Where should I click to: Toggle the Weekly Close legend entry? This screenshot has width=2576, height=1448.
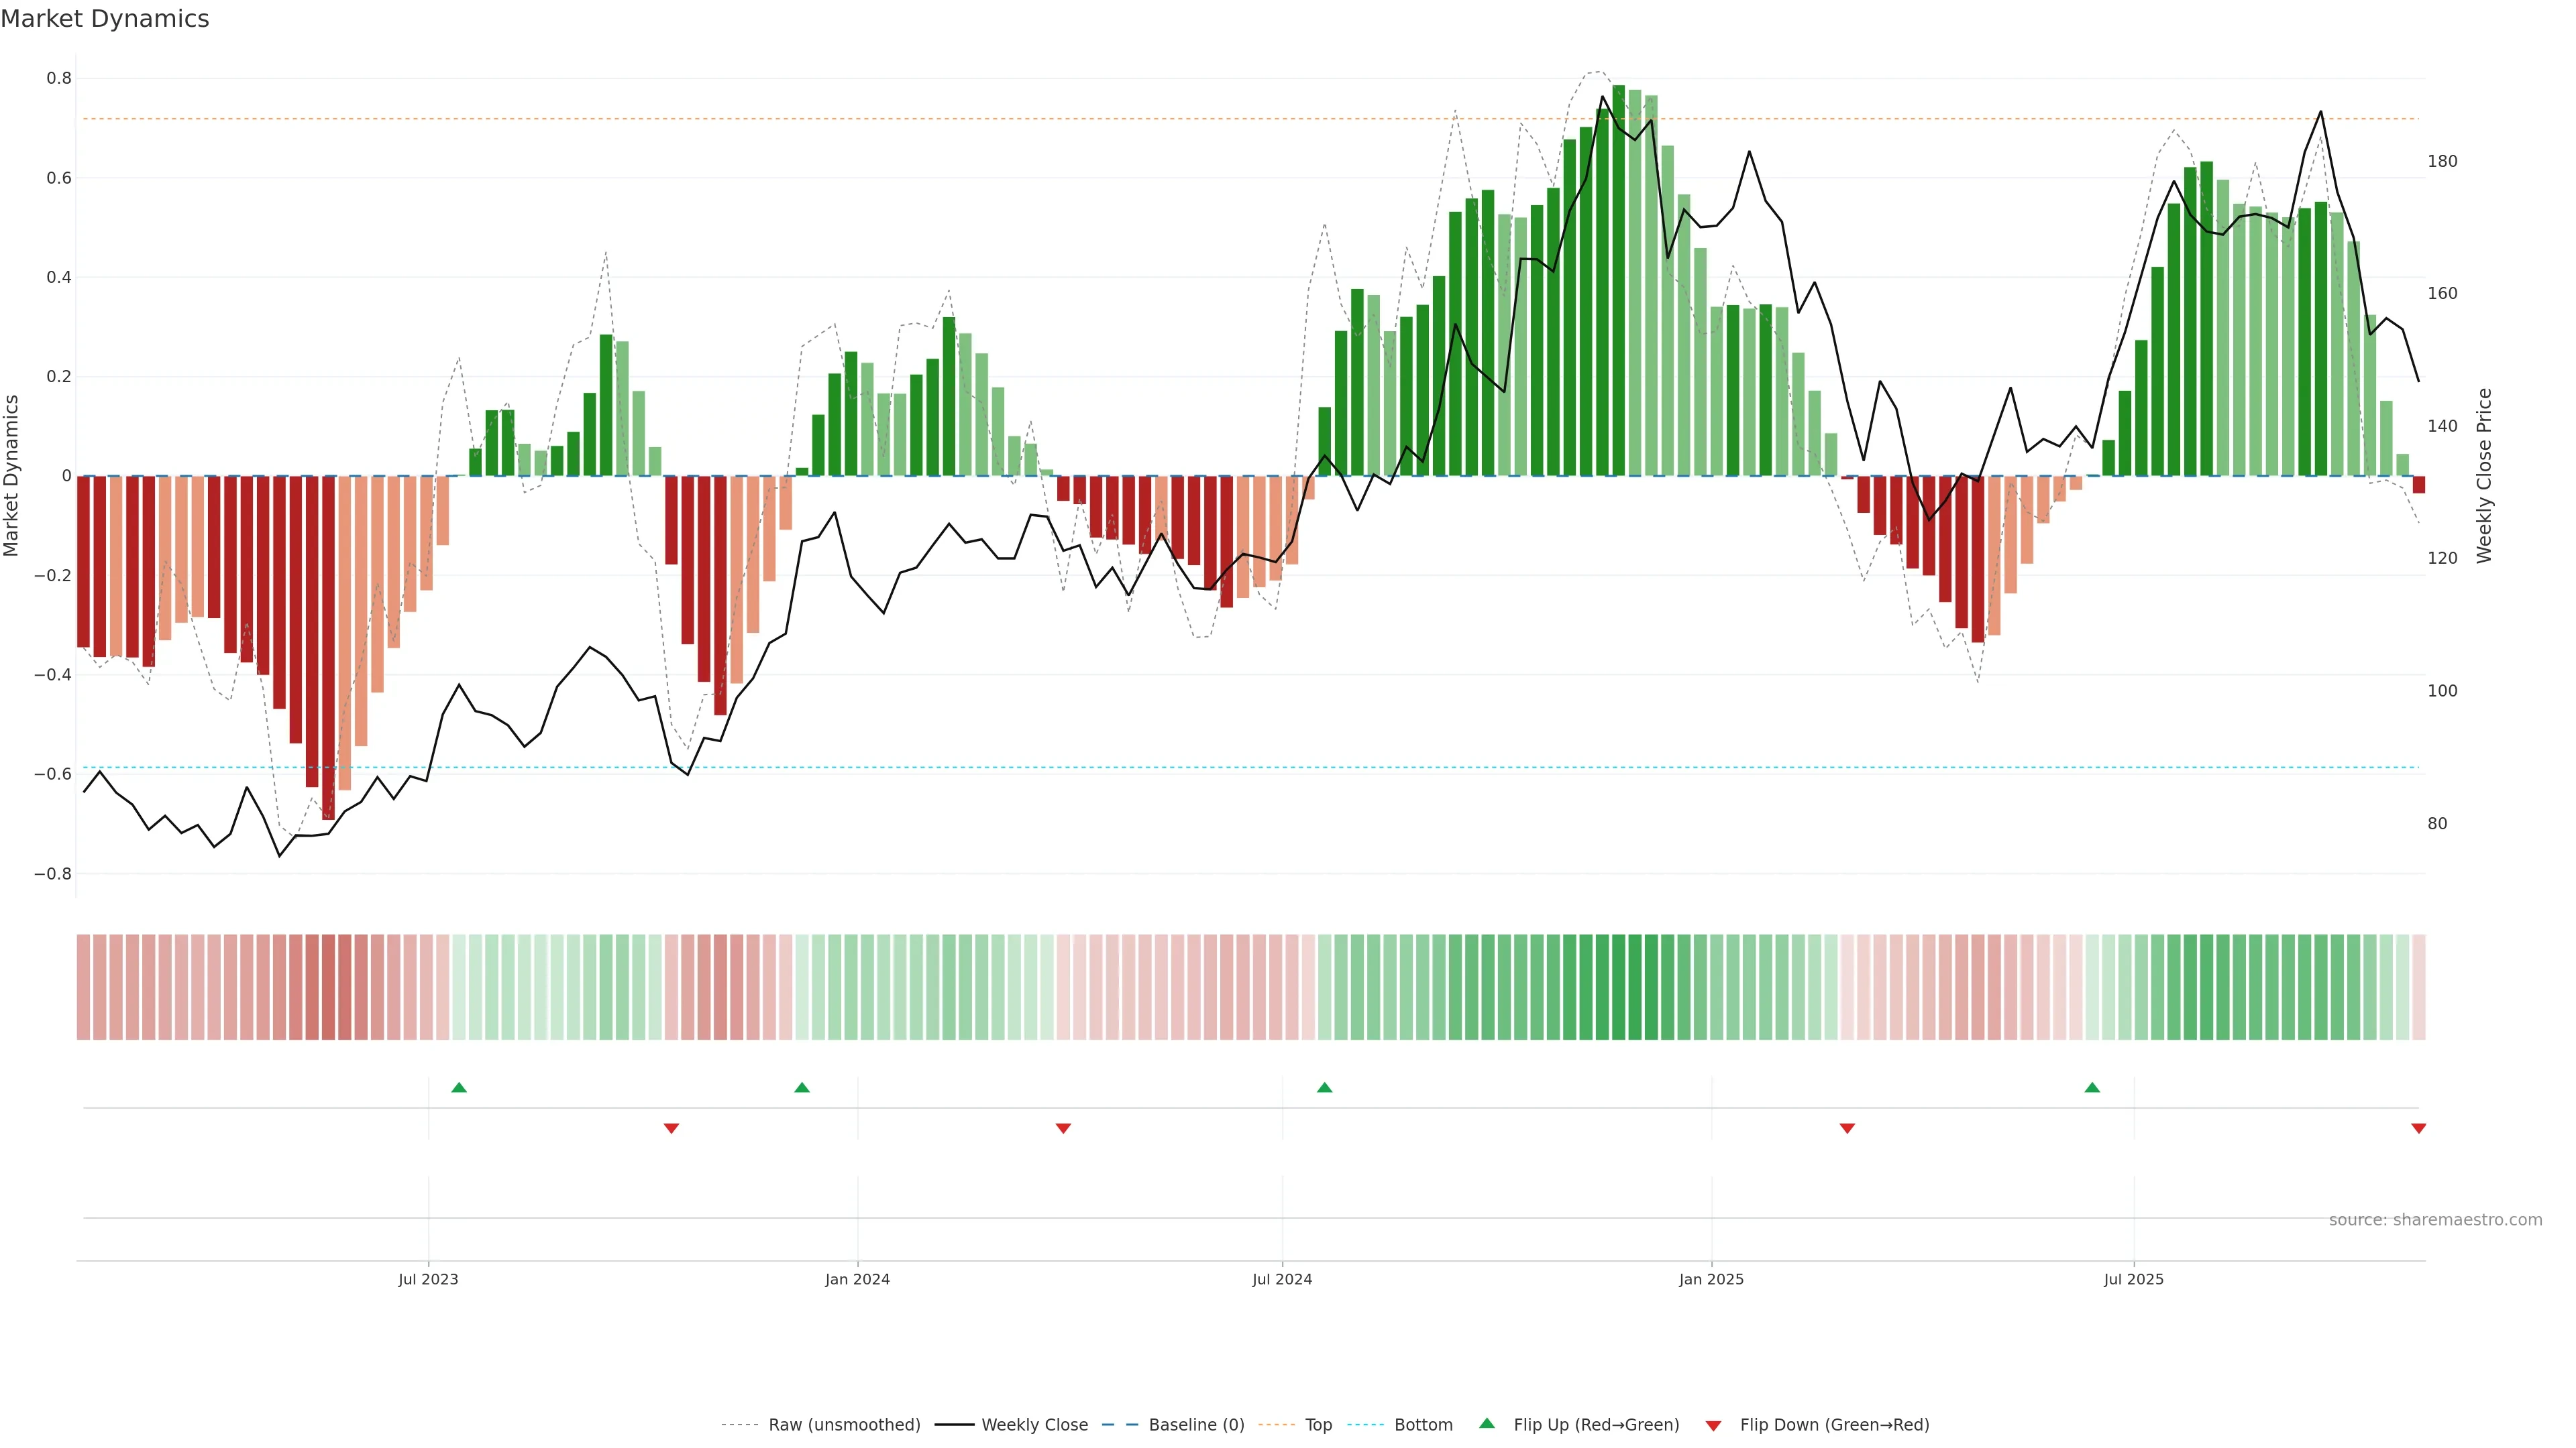[1034, 1425]
